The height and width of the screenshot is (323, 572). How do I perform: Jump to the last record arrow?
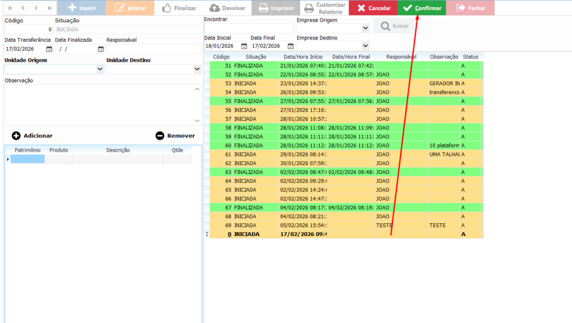pyautogui.click(x=50, y=8)
